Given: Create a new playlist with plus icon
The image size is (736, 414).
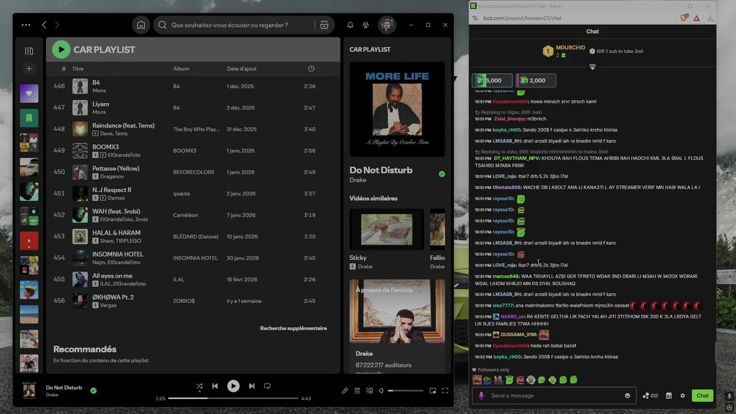Looking at the screenshot, I should coord(29,69).
